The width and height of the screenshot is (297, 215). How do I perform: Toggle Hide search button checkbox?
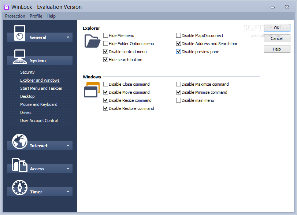[x=105, y=60]
